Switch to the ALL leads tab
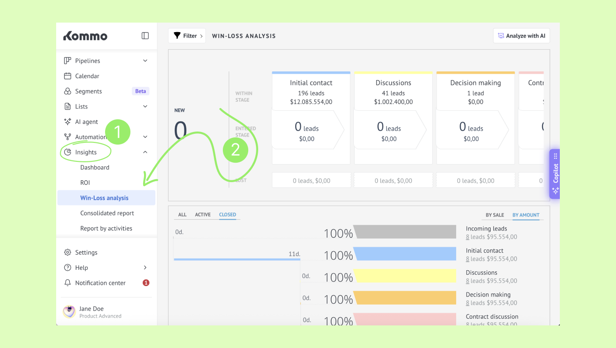This screenshot has width=616, height=348. click(182, 215)
